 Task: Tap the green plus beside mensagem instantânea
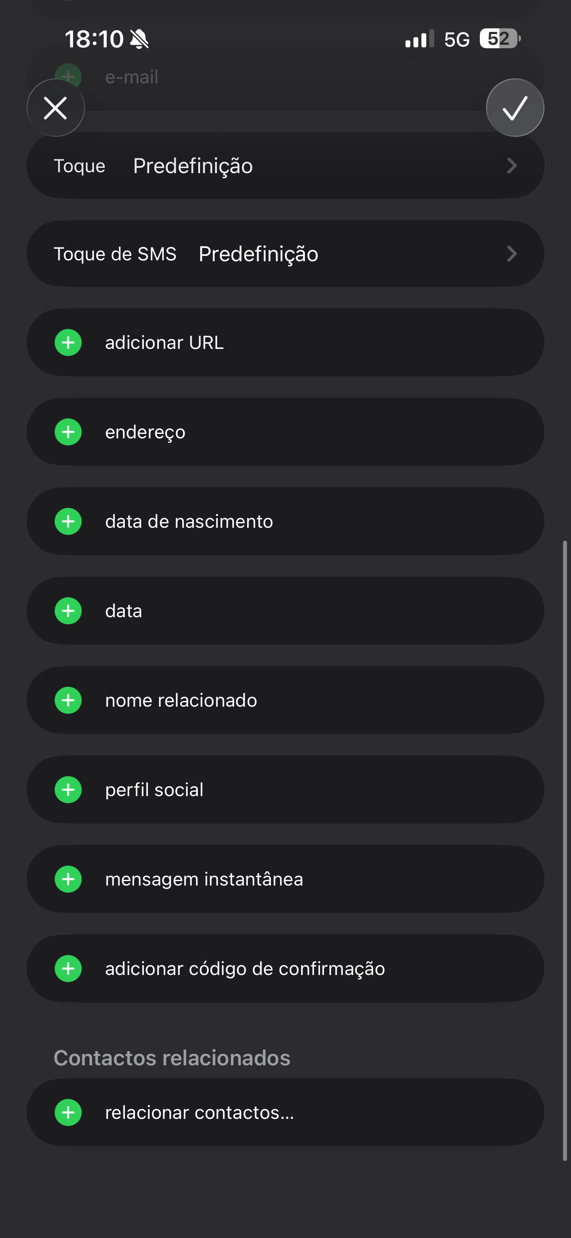68,879
